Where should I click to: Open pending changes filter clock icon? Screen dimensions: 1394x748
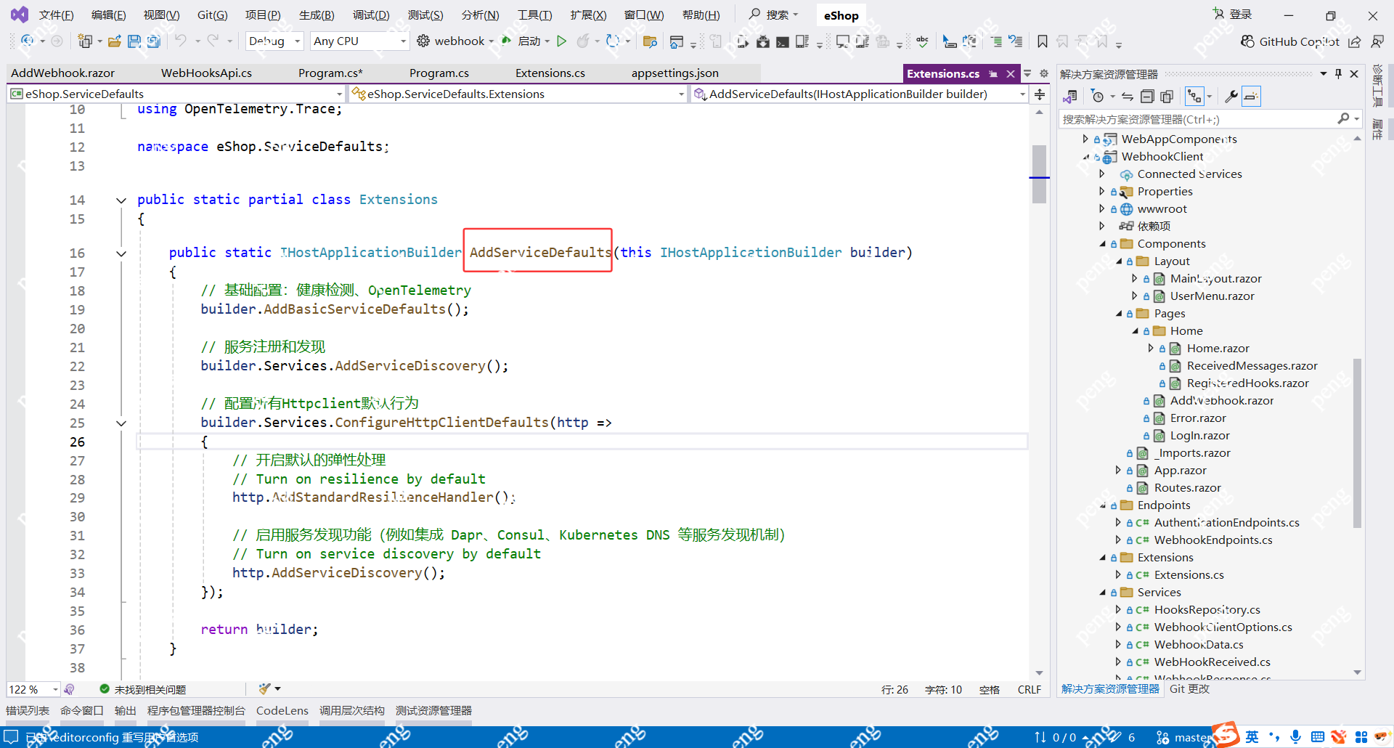pos(1098,97)
